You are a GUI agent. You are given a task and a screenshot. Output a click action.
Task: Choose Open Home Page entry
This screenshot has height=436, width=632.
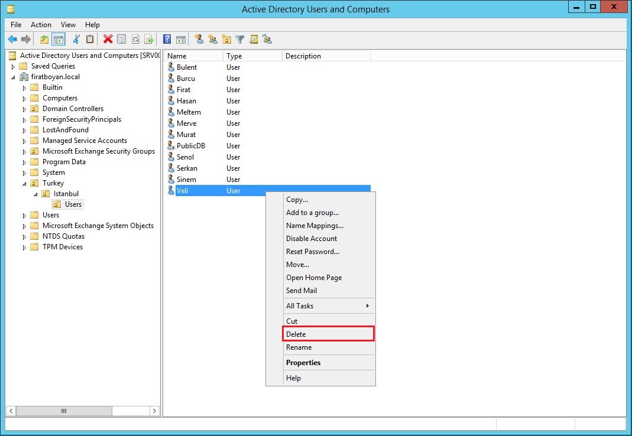click(329, 278)
